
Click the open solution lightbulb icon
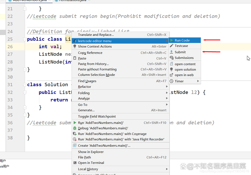tap(171, 69)
